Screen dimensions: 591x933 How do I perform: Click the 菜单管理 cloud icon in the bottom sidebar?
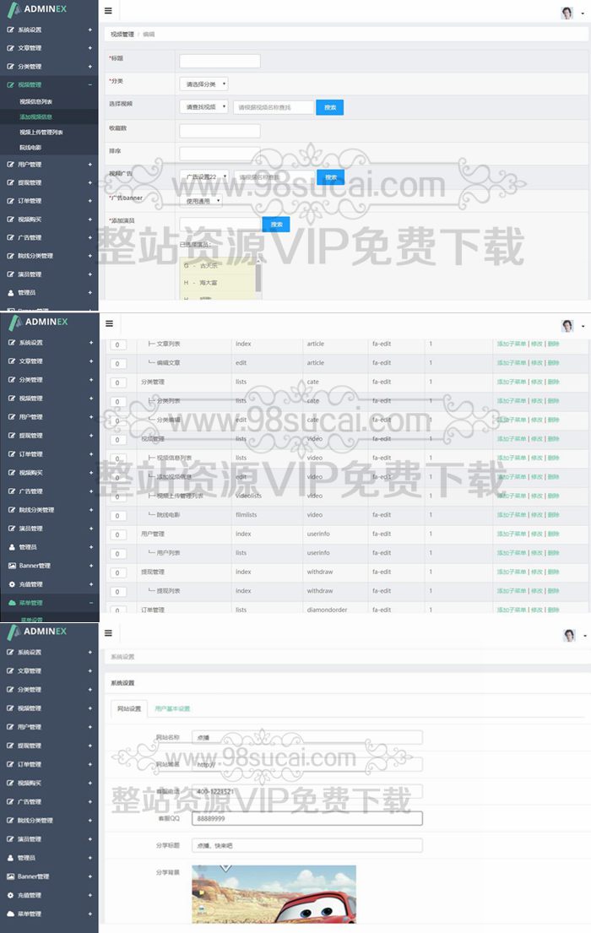click(x=11, y=914)
